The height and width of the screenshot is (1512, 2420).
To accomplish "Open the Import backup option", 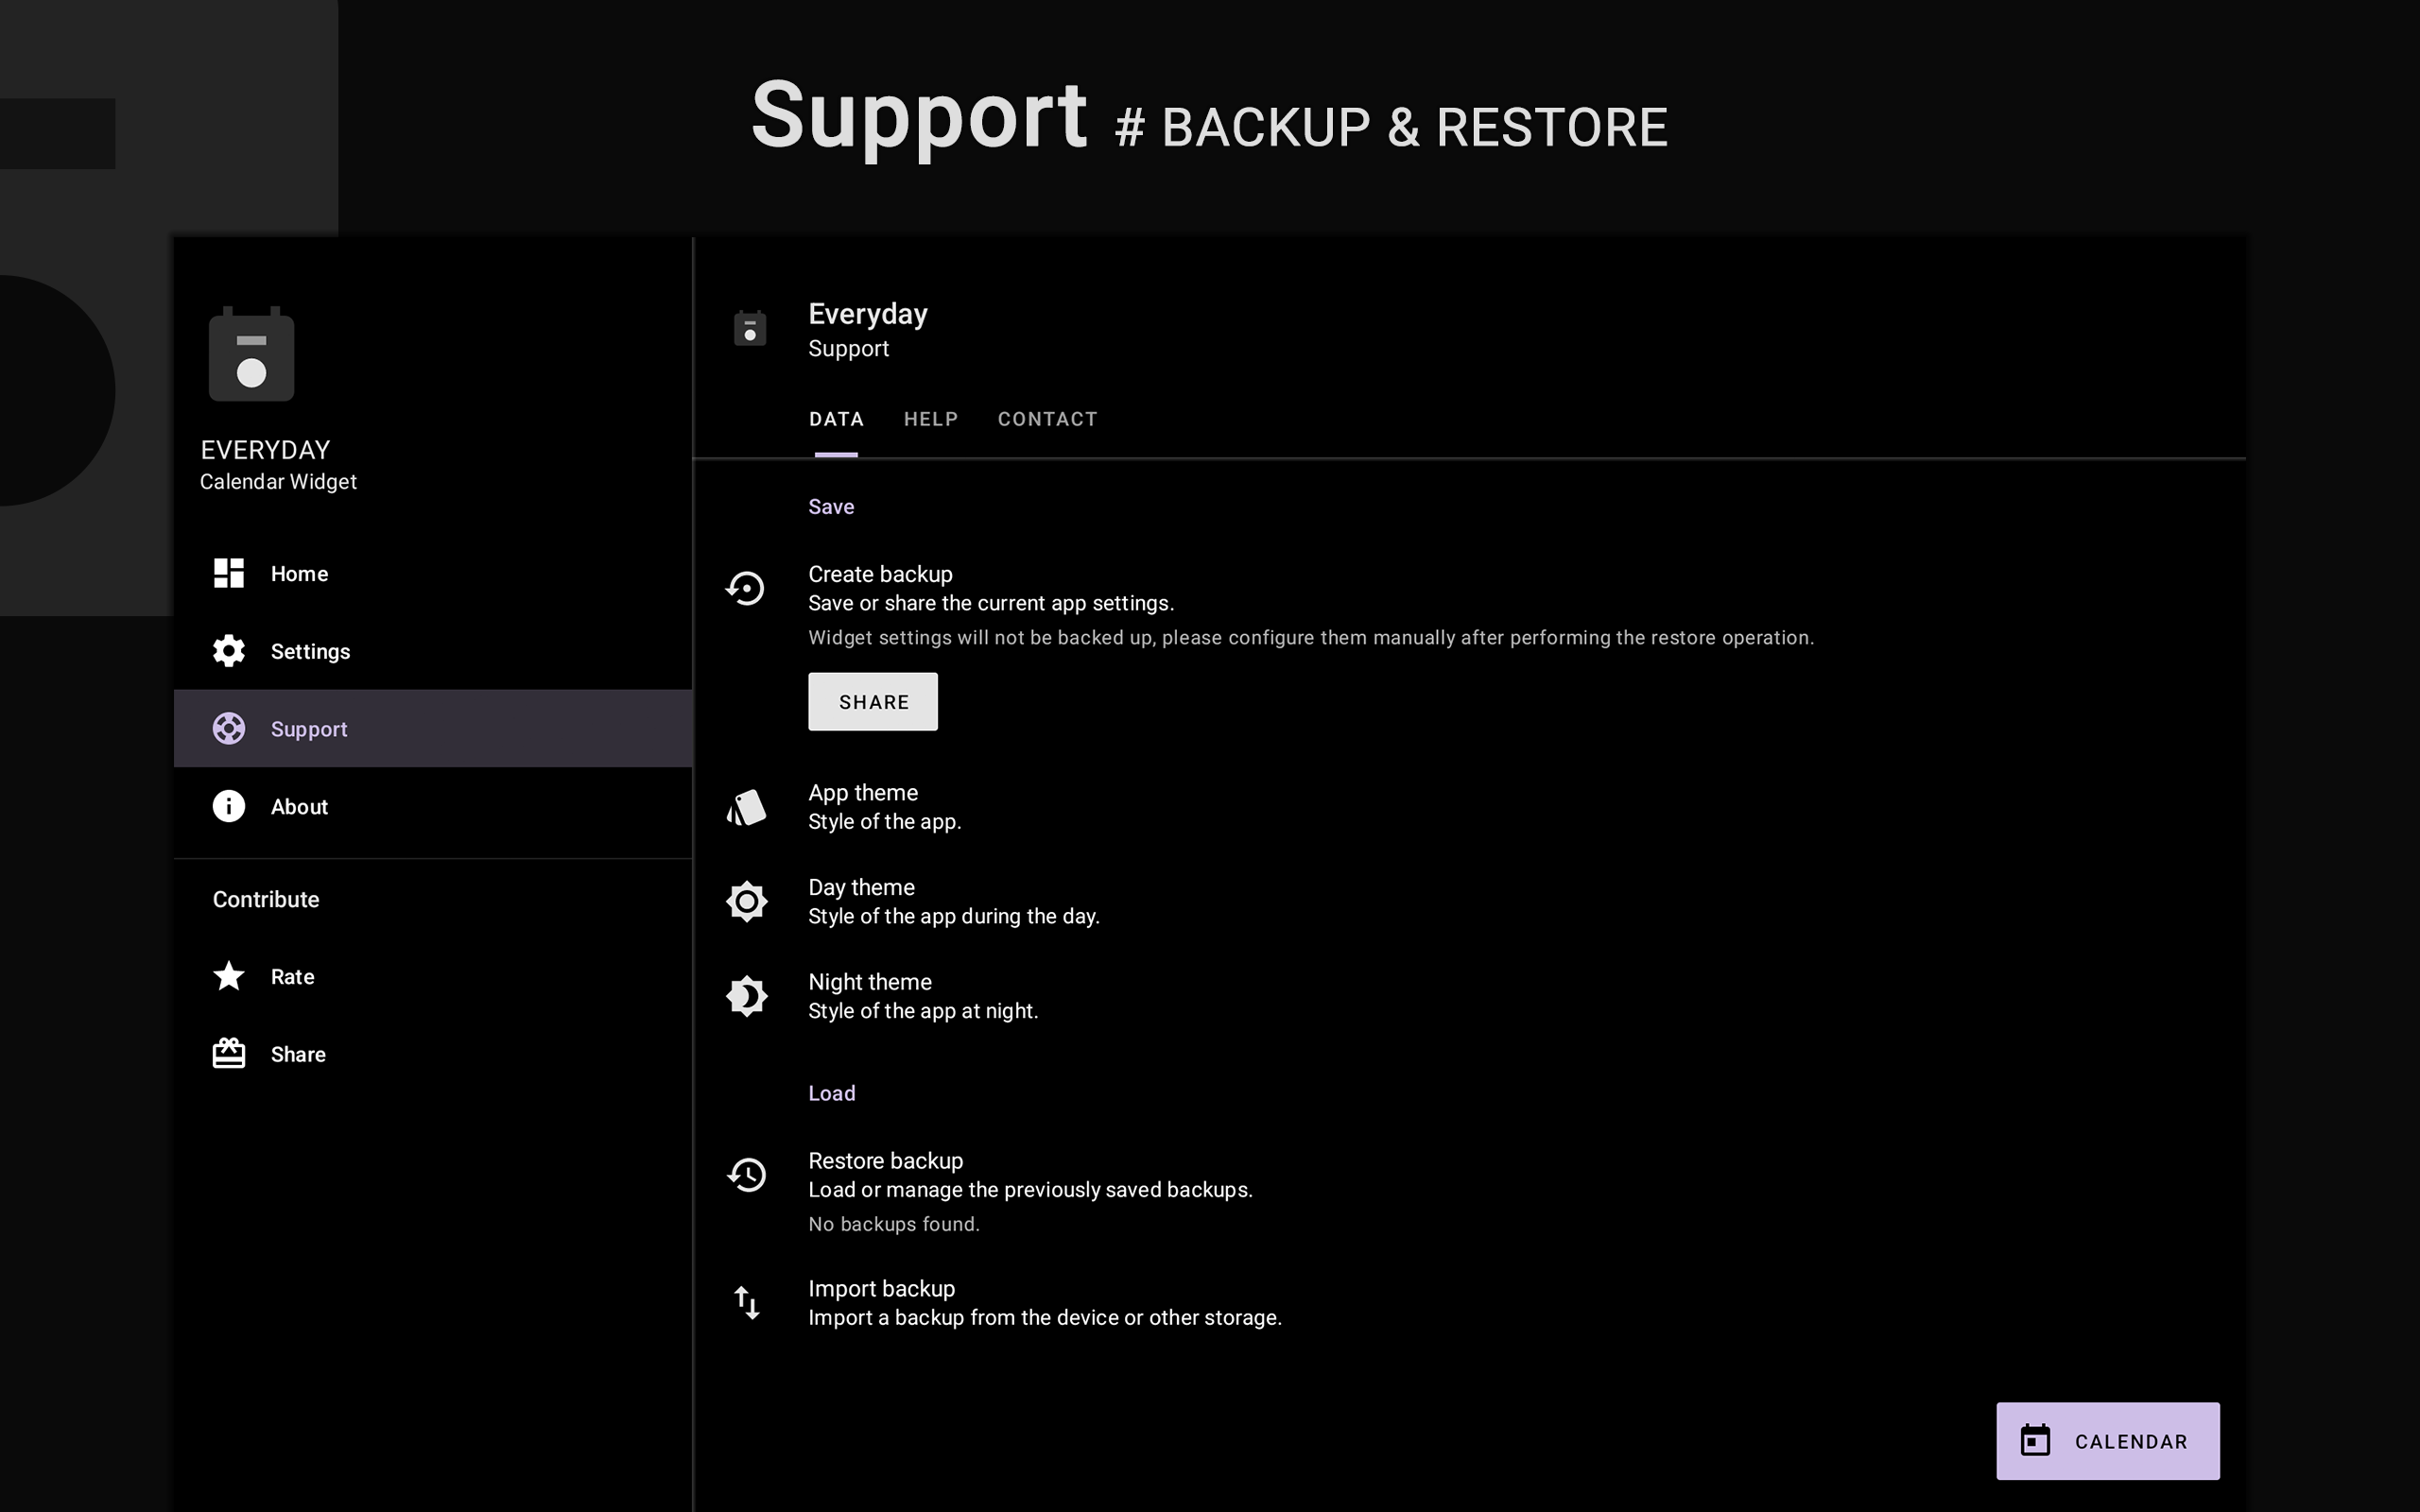I will (x=1470, y=1303).
